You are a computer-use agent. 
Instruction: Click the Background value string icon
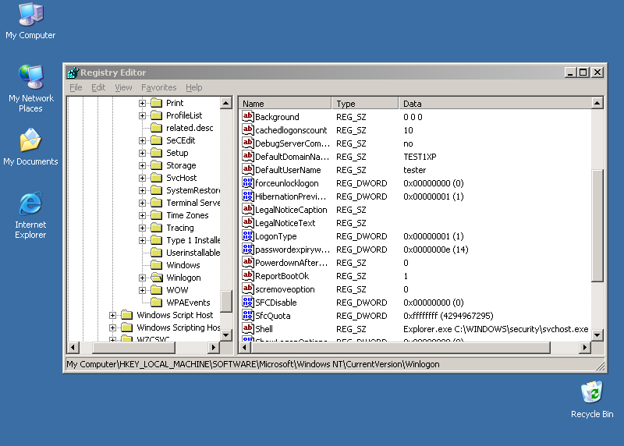[247, 117]
